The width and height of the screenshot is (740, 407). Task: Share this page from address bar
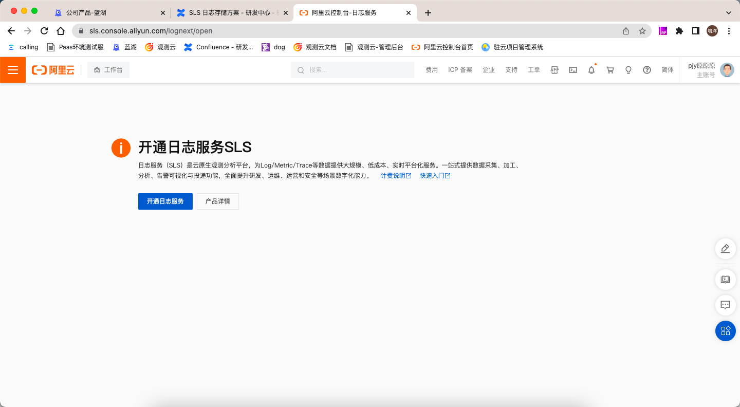click(626, 31)
